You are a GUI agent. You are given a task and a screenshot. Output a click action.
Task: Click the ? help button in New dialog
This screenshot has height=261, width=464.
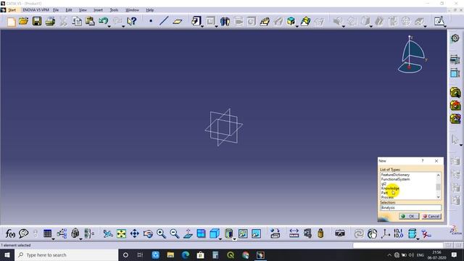(x=423, y=161)
